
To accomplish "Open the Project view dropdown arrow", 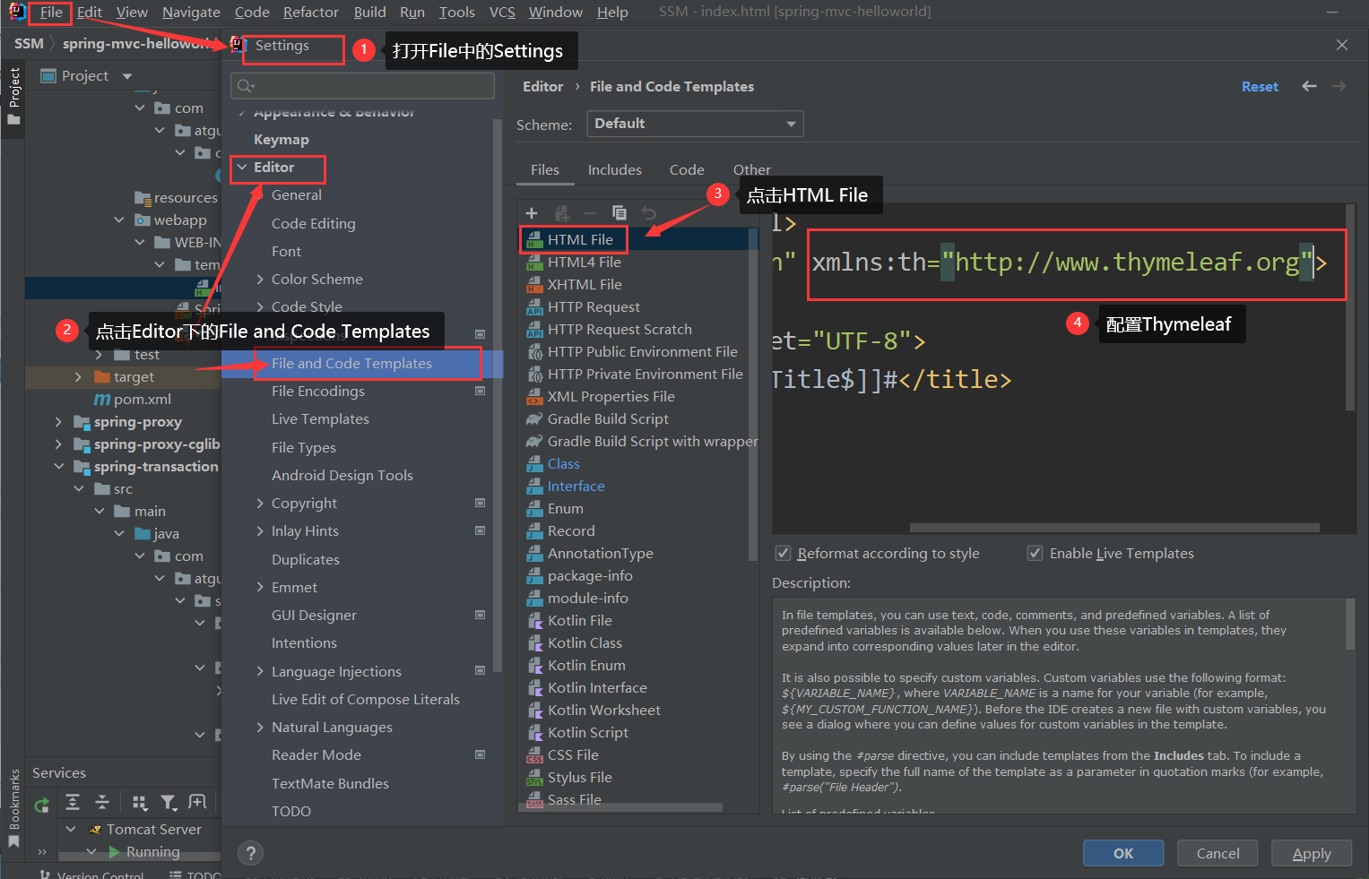I will [127, 76].
